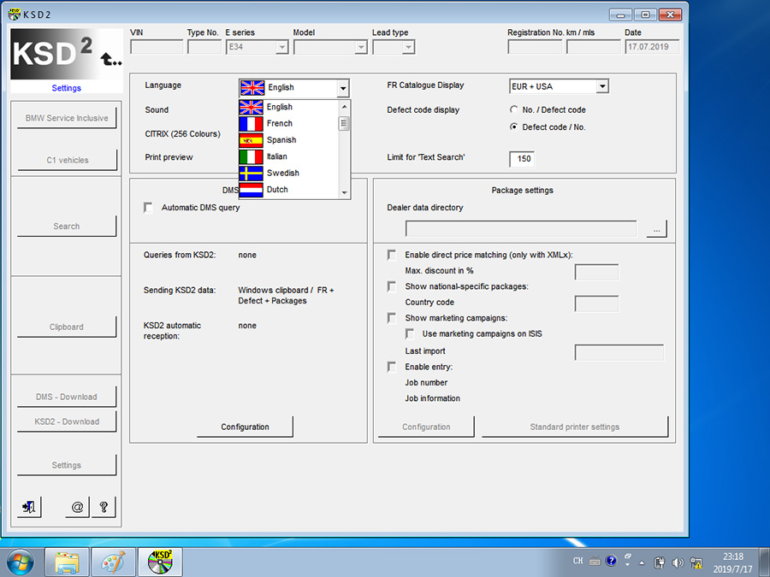Open help with the question mark icon
Image resolution: width=770 pixels, height=577 pixels.
point(104,507)
